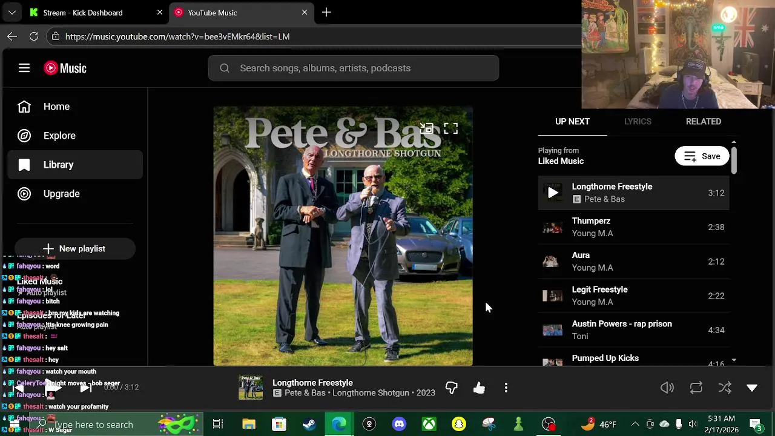Show hidden system tray icons

635,424
